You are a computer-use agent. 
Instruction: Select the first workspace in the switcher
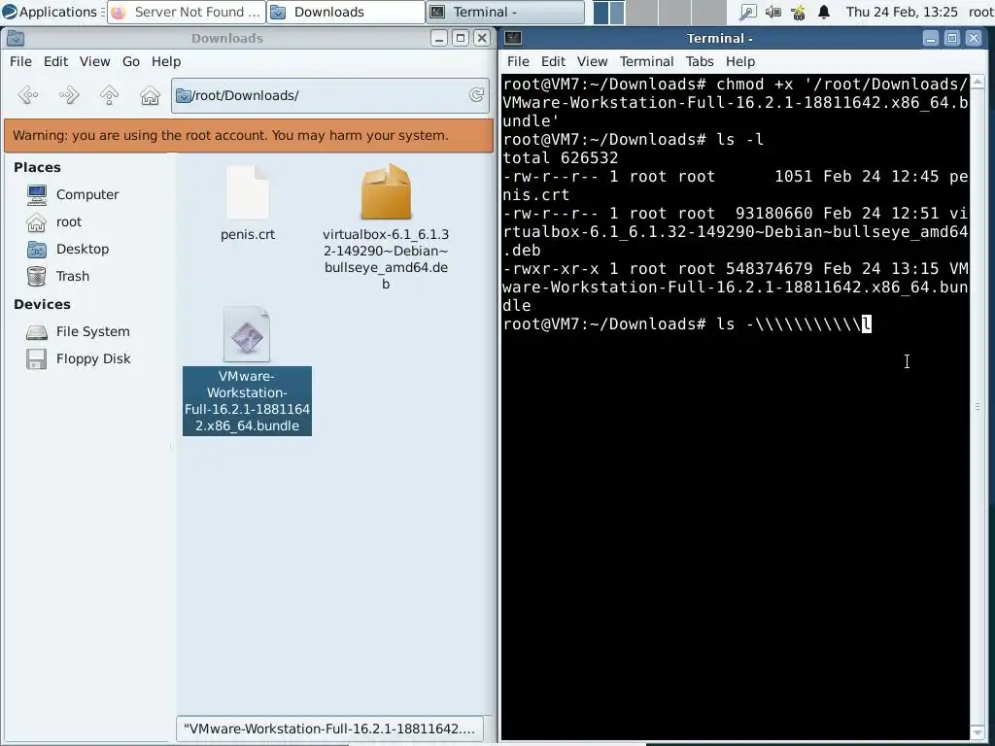(x=609, y=12)
